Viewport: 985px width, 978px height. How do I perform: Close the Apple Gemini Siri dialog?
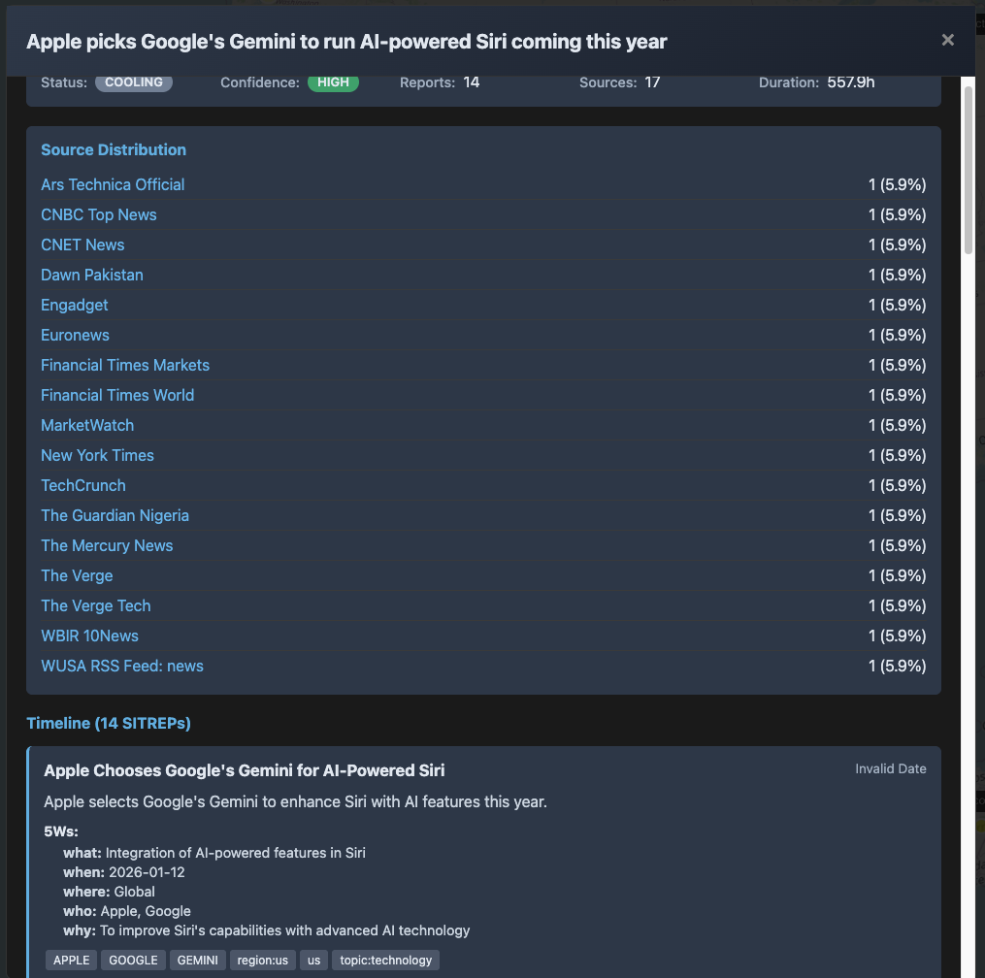947,40
